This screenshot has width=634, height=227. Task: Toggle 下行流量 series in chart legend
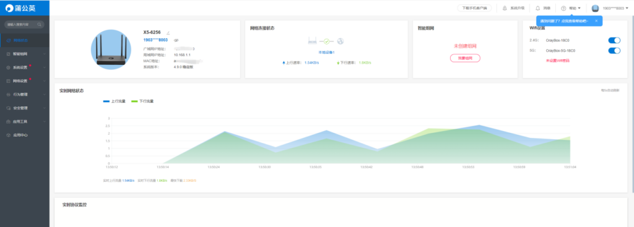(x=143, y=101)
